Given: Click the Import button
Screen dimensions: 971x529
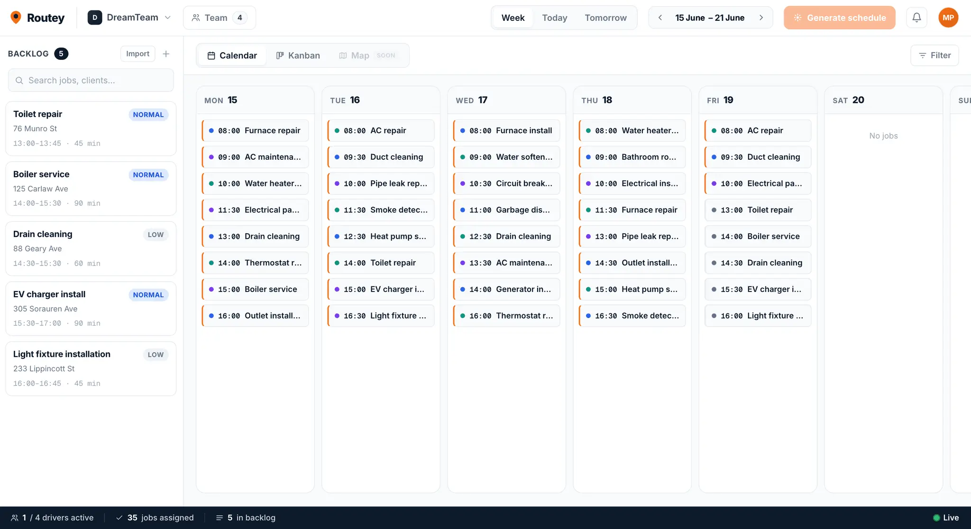Looking at the screenshot, I should tap(137, 54).
